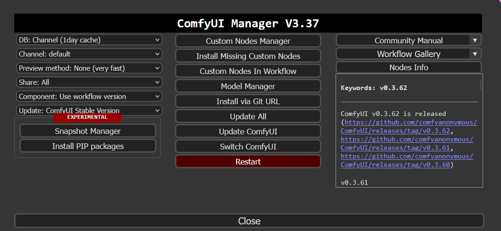Close the ComfyUI Manager dialog

(x=249, y=221)
